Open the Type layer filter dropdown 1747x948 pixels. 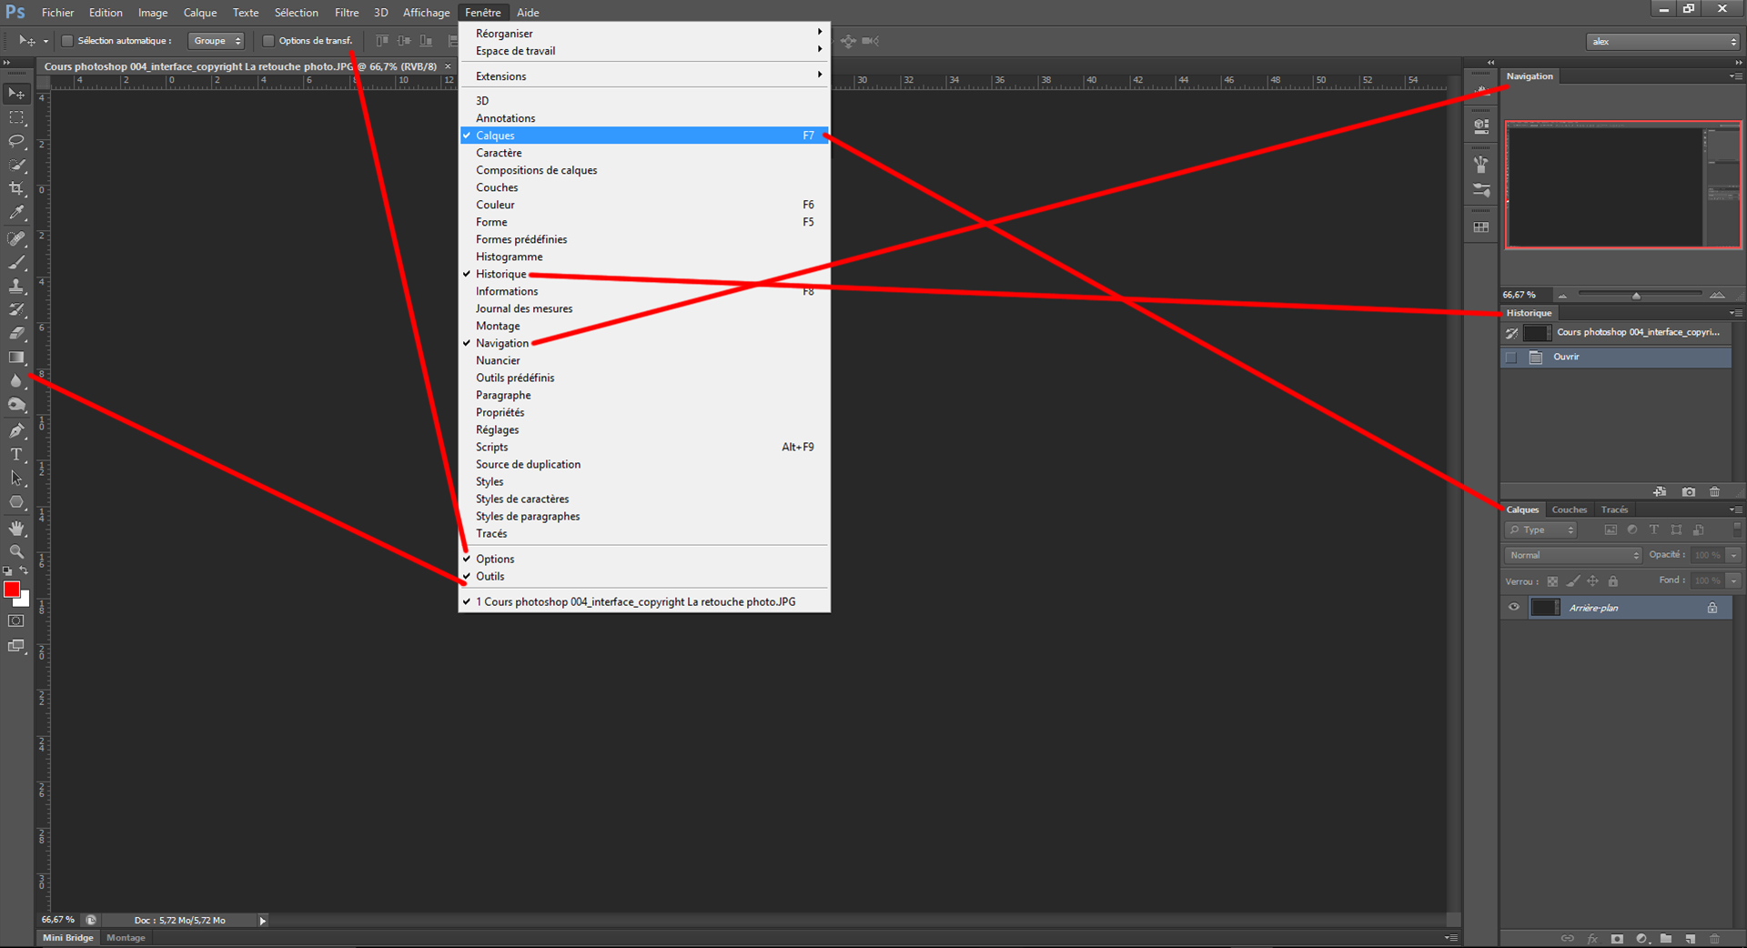pos(1541,529)
